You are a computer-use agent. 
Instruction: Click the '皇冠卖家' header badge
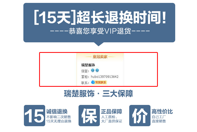click(x=100, y=57)
